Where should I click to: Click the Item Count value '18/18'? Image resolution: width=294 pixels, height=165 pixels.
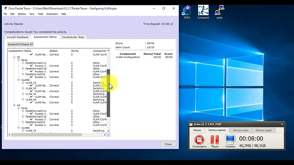150,47
